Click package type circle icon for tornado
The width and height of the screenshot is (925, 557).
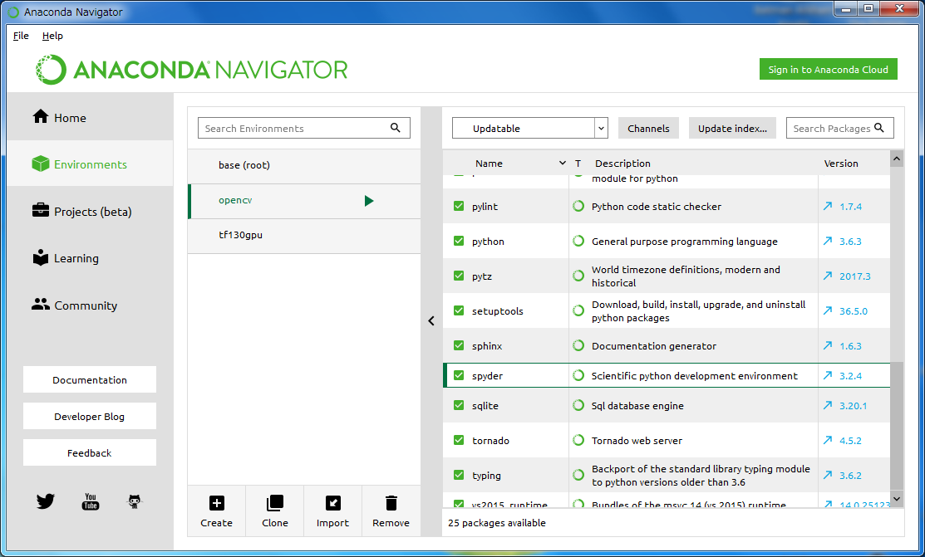(578, 440)
